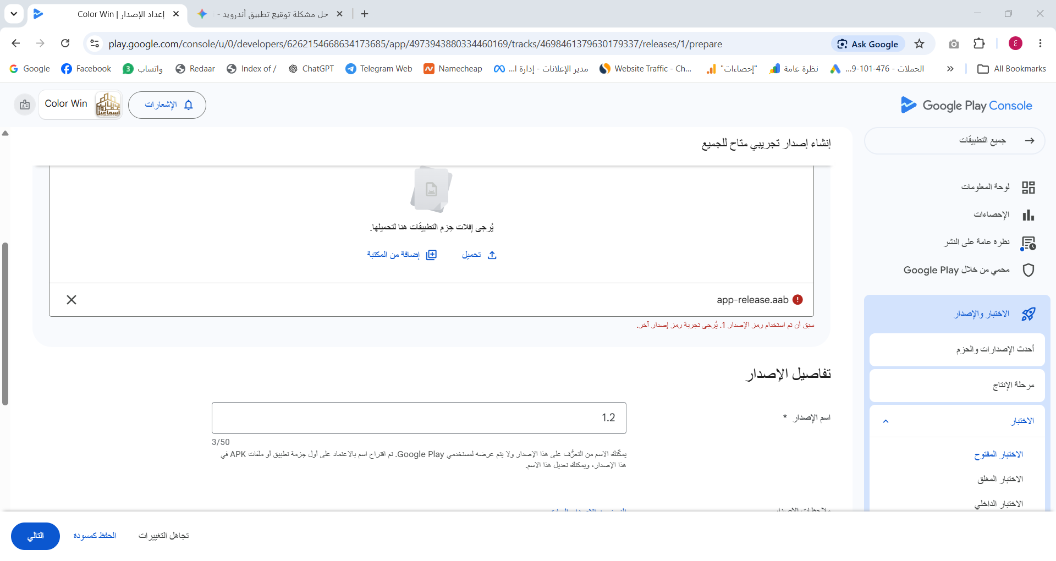The height and width of the screenshot is (561, 1056).
Task: Open the Facebook bookmark
Action: (x=86, y=69)
